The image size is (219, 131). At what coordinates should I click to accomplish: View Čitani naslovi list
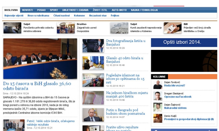tap(61, 16)
